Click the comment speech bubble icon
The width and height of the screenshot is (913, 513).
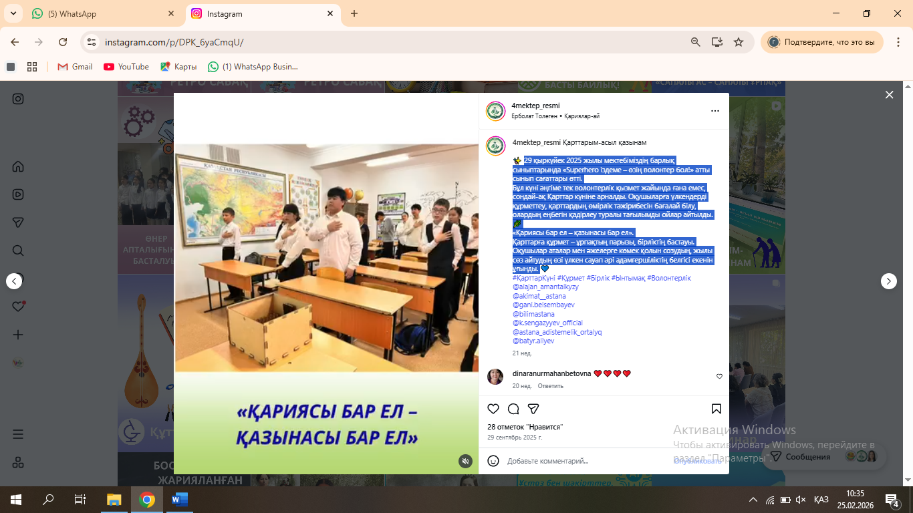pos(513,409)
